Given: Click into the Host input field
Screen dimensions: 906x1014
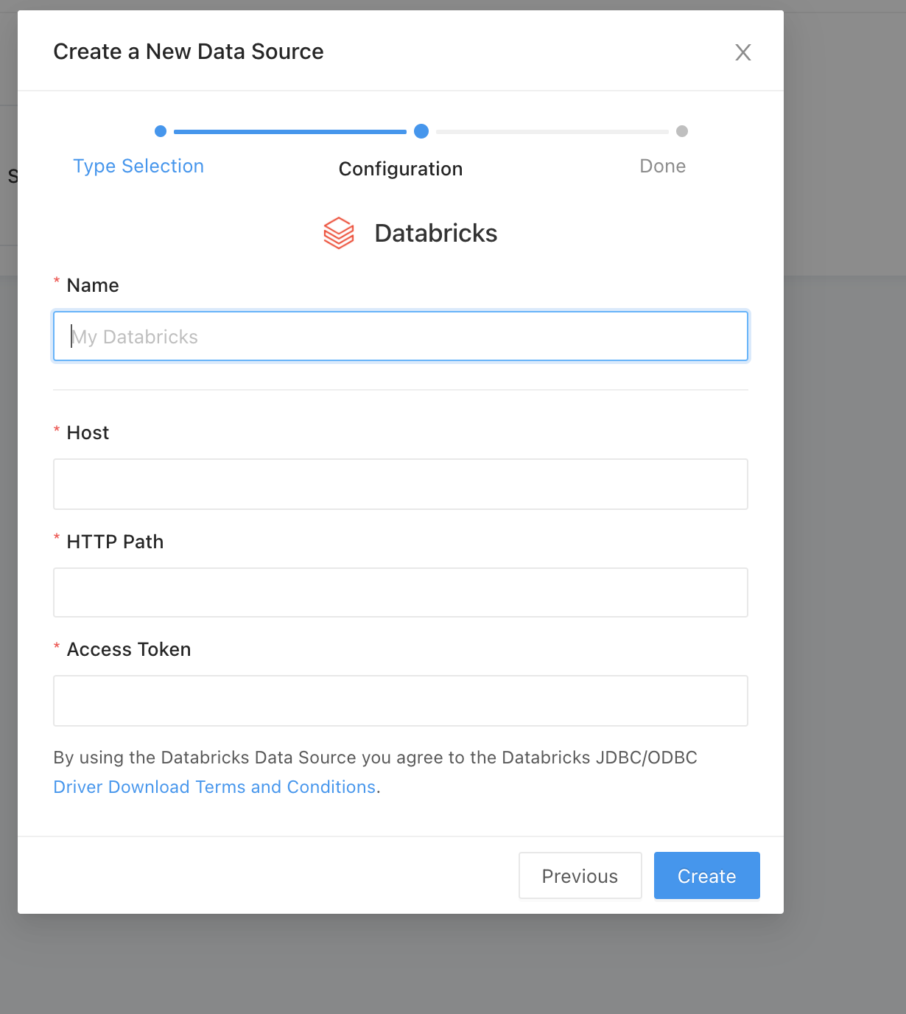Looking at the screenshot, I should tap(401, 484).
